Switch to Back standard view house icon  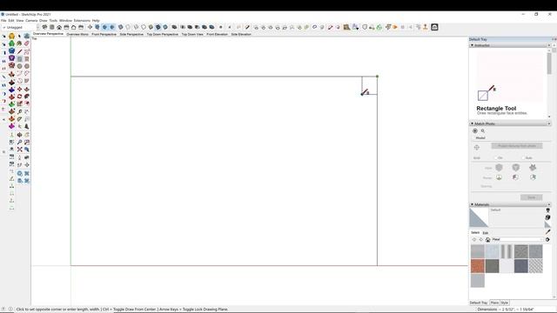click(x=73, y=27)
